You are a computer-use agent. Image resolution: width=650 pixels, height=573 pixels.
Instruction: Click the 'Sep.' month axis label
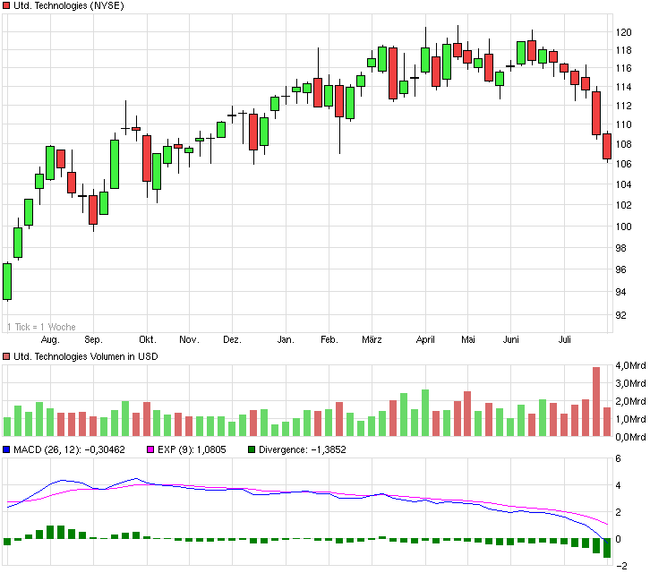93,340
